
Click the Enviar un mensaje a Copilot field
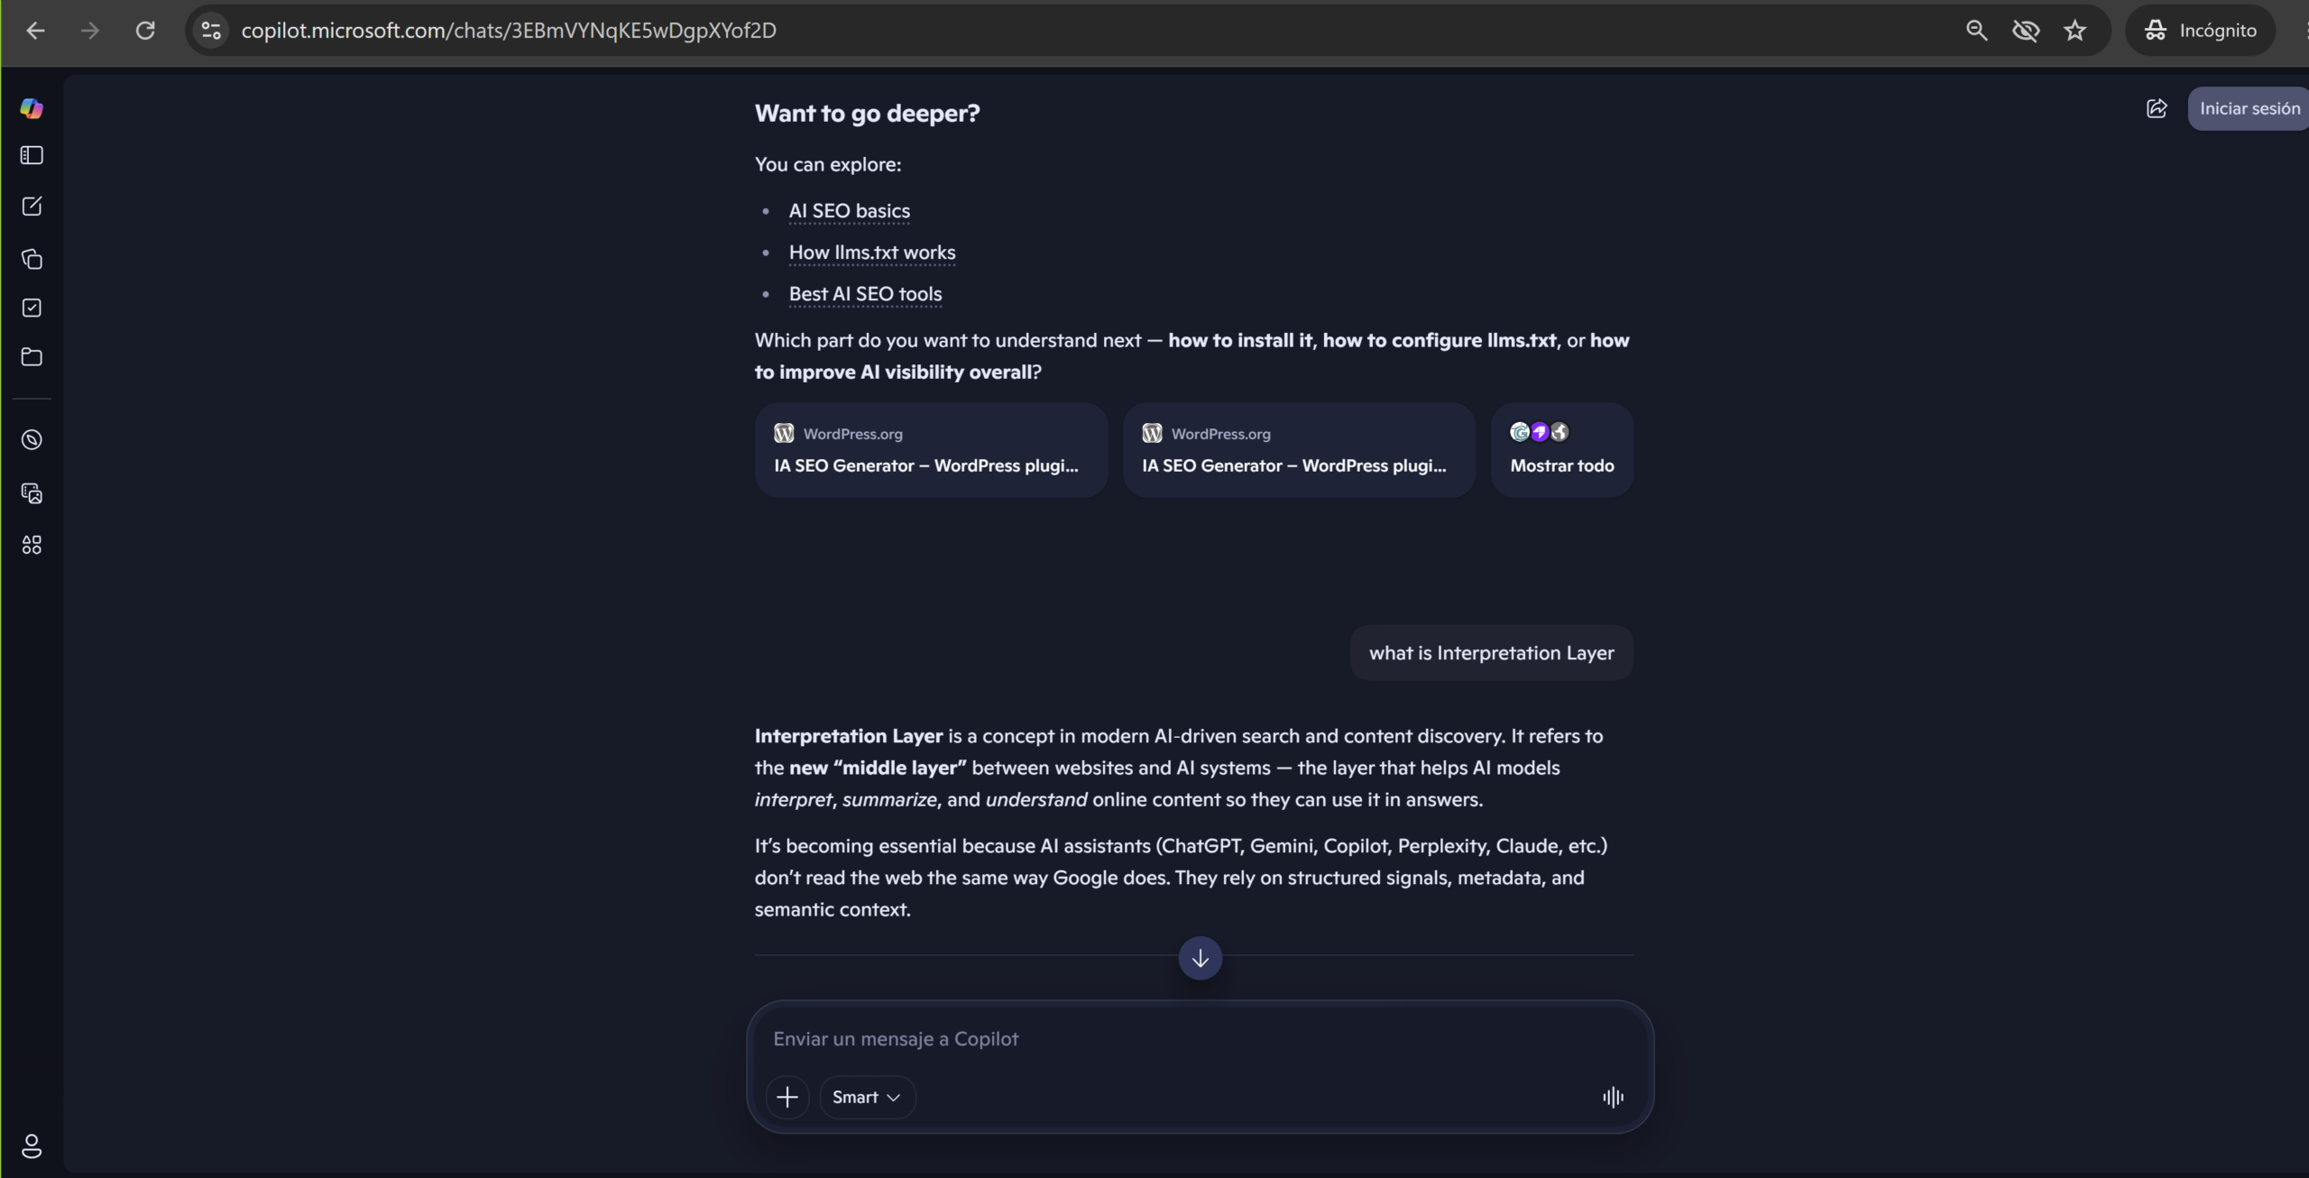pos(1200,1039)
